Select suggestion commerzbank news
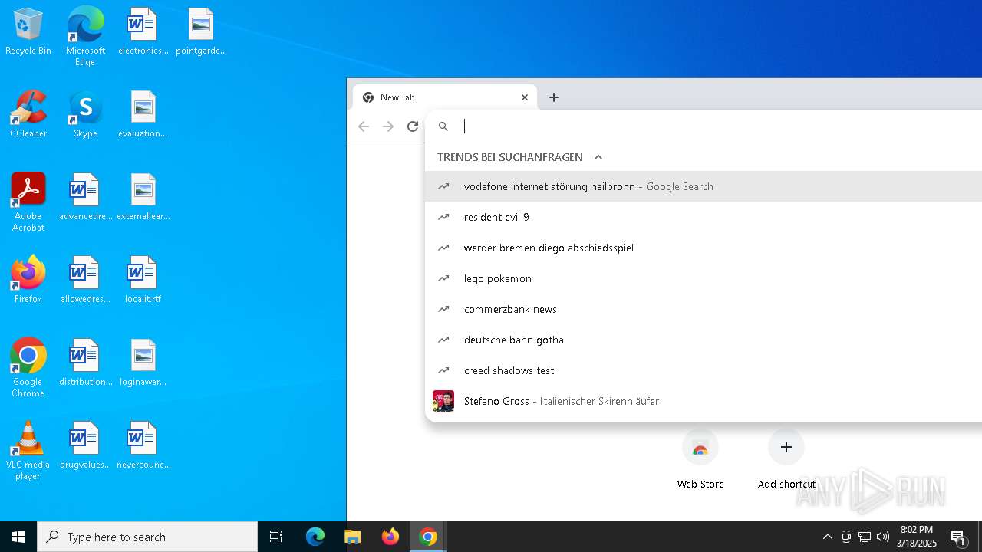 tap(704, 309)
